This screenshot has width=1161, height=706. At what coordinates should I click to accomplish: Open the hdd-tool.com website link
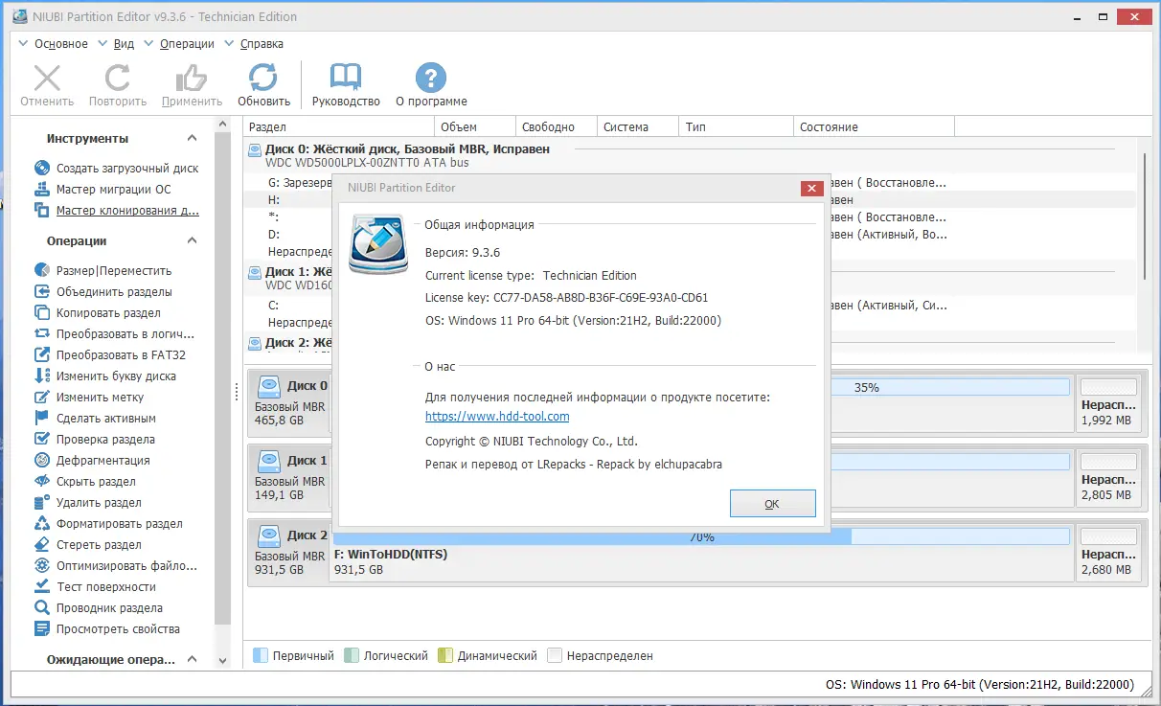497,416
